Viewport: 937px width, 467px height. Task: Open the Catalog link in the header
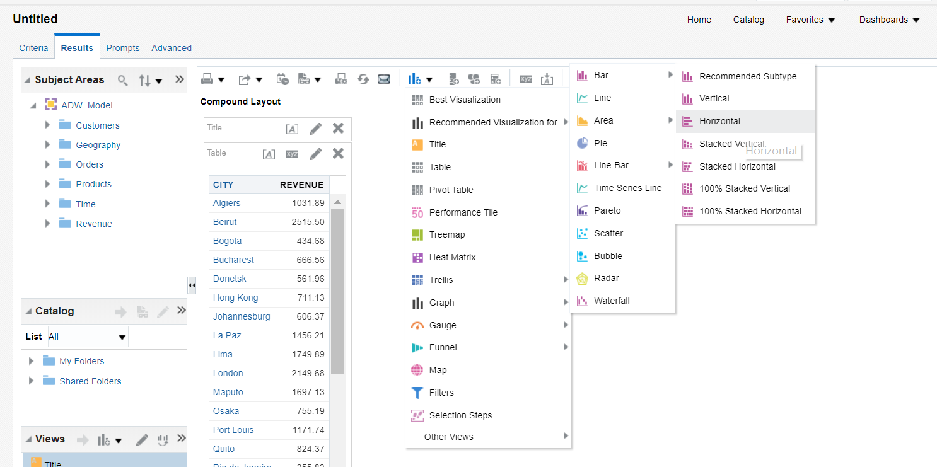[x=748, y=20]
